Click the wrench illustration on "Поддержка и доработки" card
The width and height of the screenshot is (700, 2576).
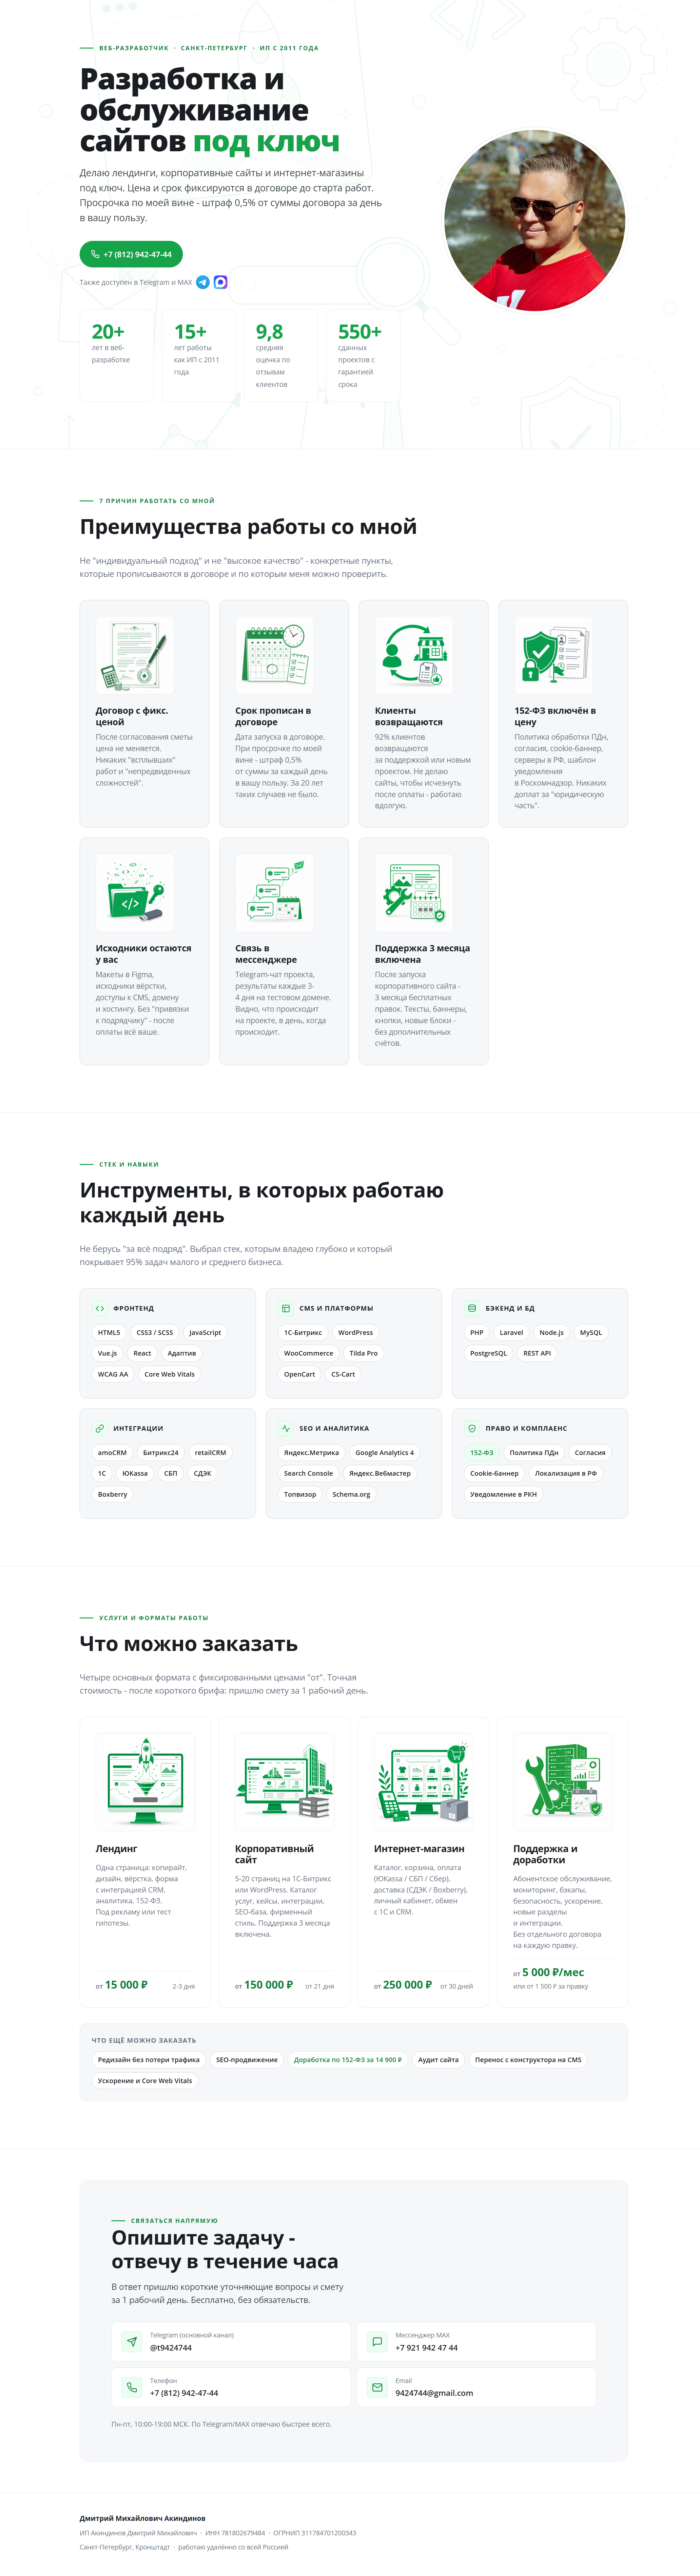click(562, 1782)
